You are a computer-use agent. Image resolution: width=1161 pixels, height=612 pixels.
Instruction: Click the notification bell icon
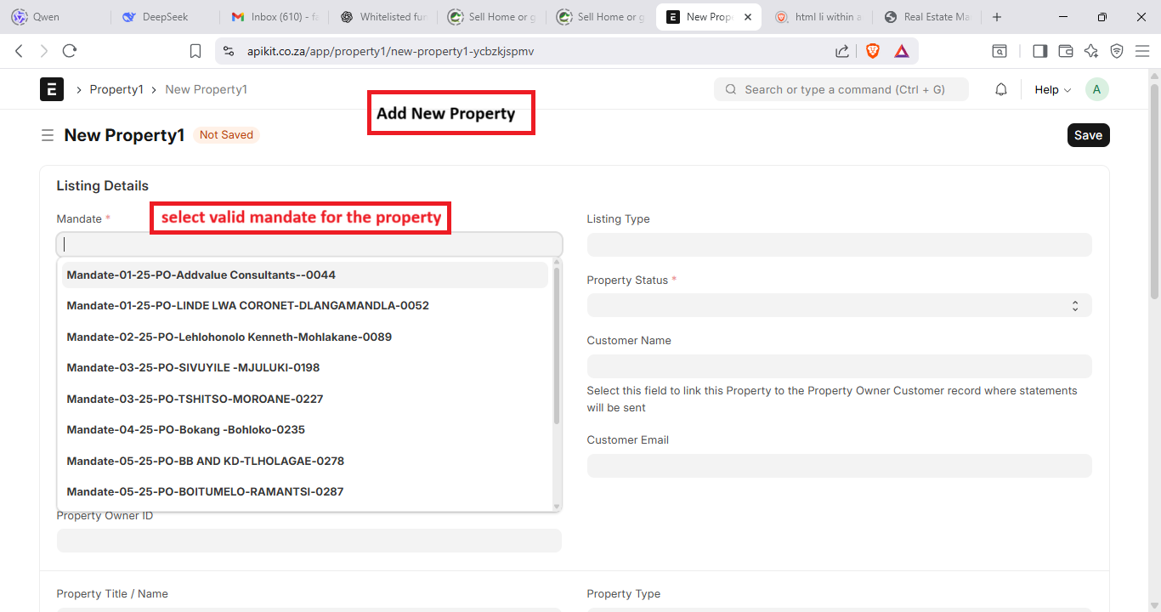pos(1001,89)
